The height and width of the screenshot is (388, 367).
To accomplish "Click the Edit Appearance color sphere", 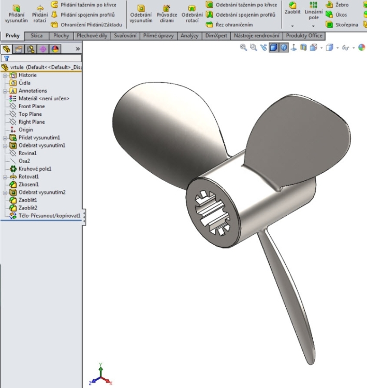I will (362, 48).
